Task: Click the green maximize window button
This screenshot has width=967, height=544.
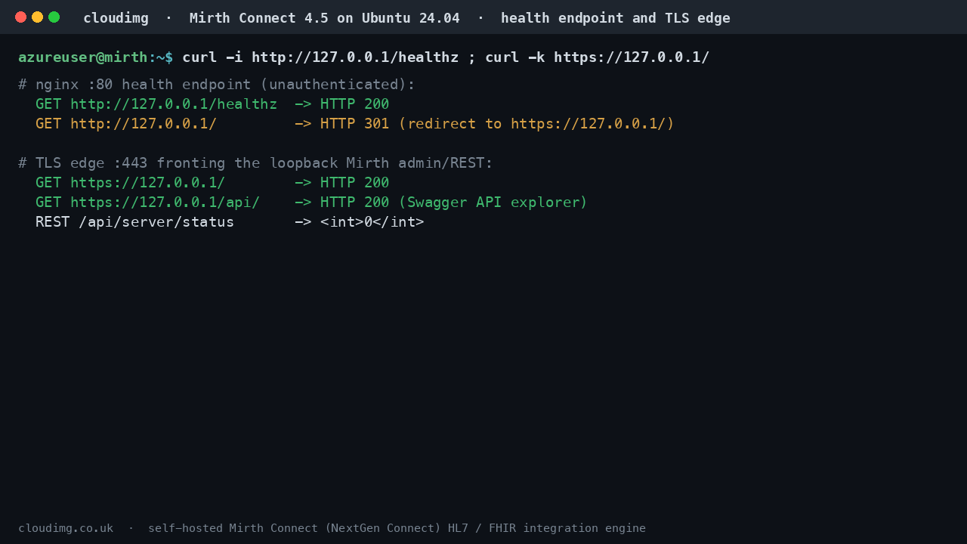Action: pyautogui.click(x=54, y=17)
